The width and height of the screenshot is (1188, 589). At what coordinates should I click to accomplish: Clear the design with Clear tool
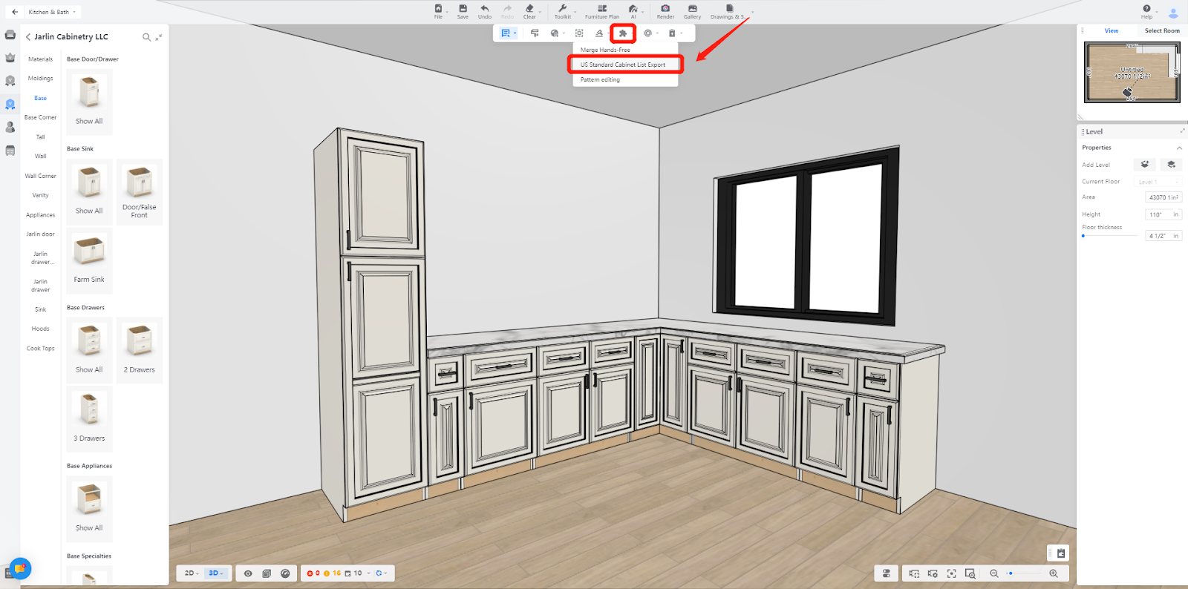(529, 11)
